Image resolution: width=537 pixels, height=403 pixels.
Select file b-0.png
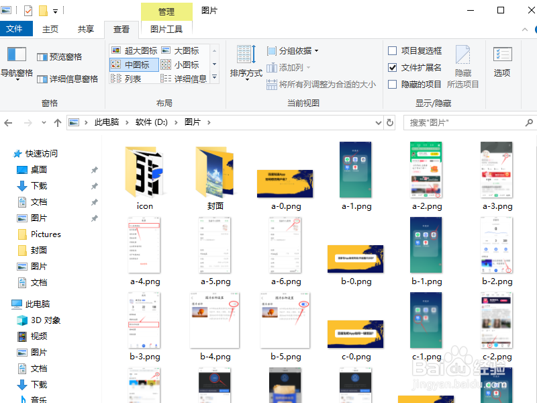click(x=356, y=265)
